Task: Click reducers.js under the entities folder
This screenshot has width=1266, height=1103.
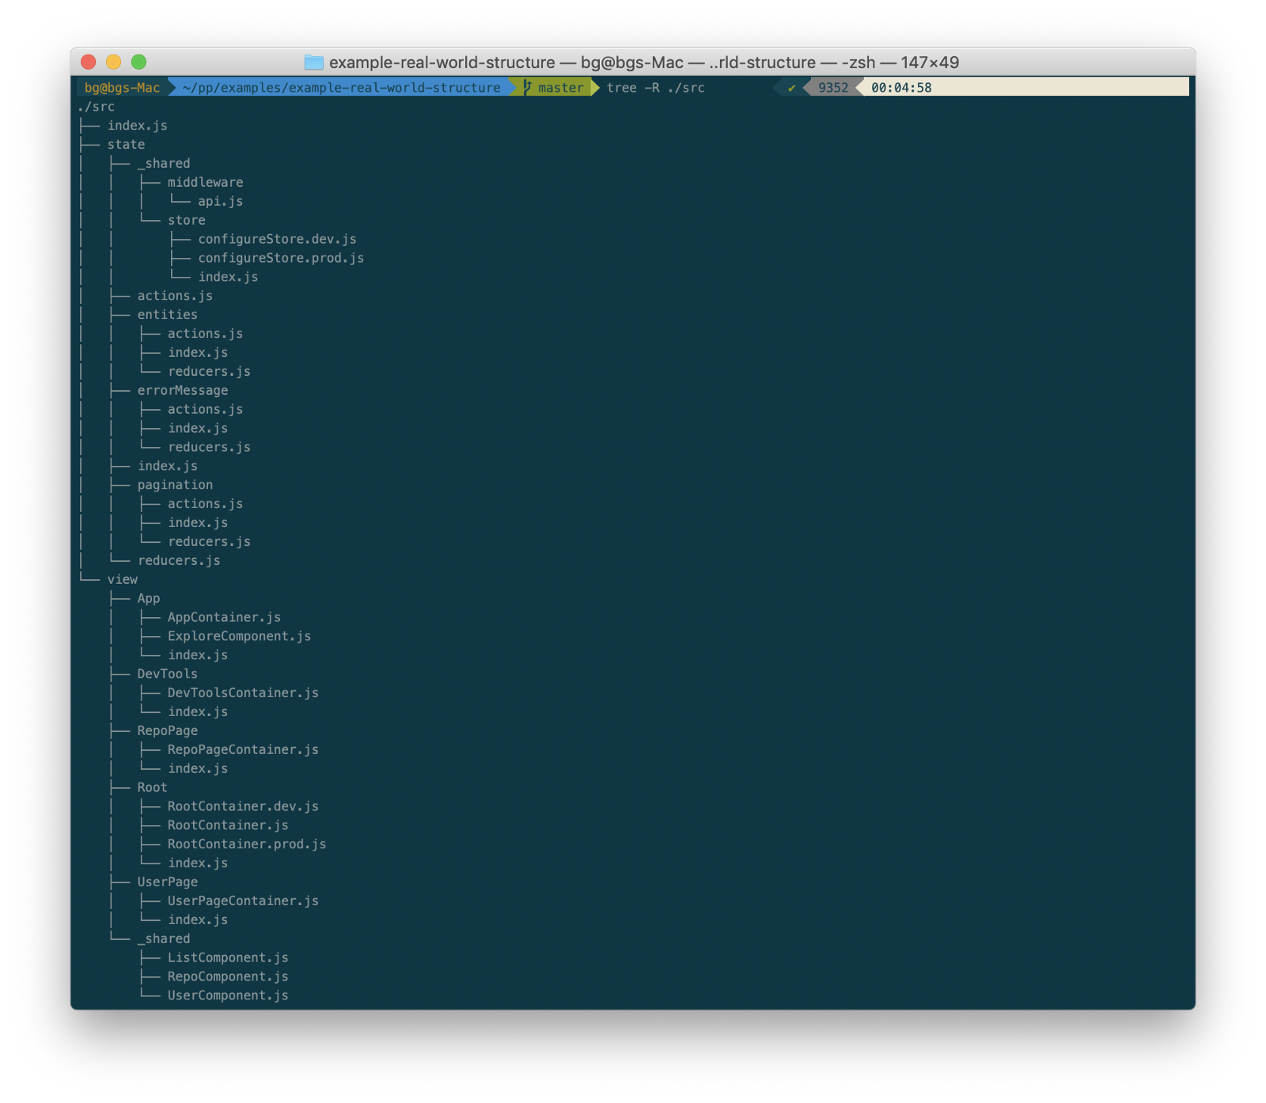Action: [x=210, y=372]
